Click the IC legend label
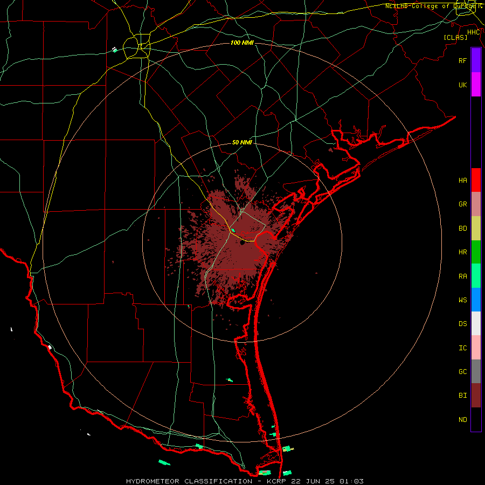 click(x=463, y=348)
